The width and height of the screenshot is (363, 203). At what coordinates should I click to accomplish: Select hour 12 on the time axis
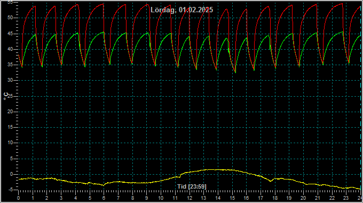coord(190,198)
